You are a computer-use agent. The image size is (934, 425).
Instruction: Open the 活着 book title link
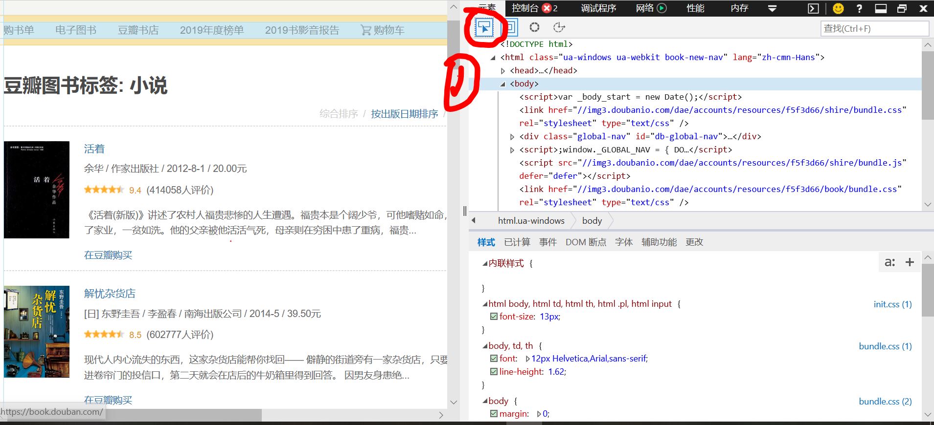(94, 149)
